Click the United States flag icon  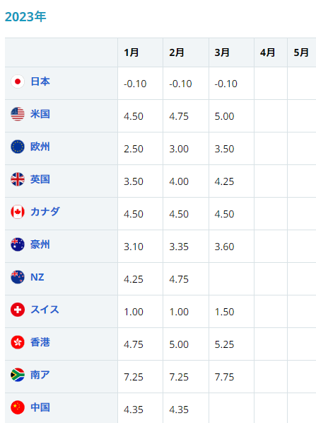[x=18, y=114]
